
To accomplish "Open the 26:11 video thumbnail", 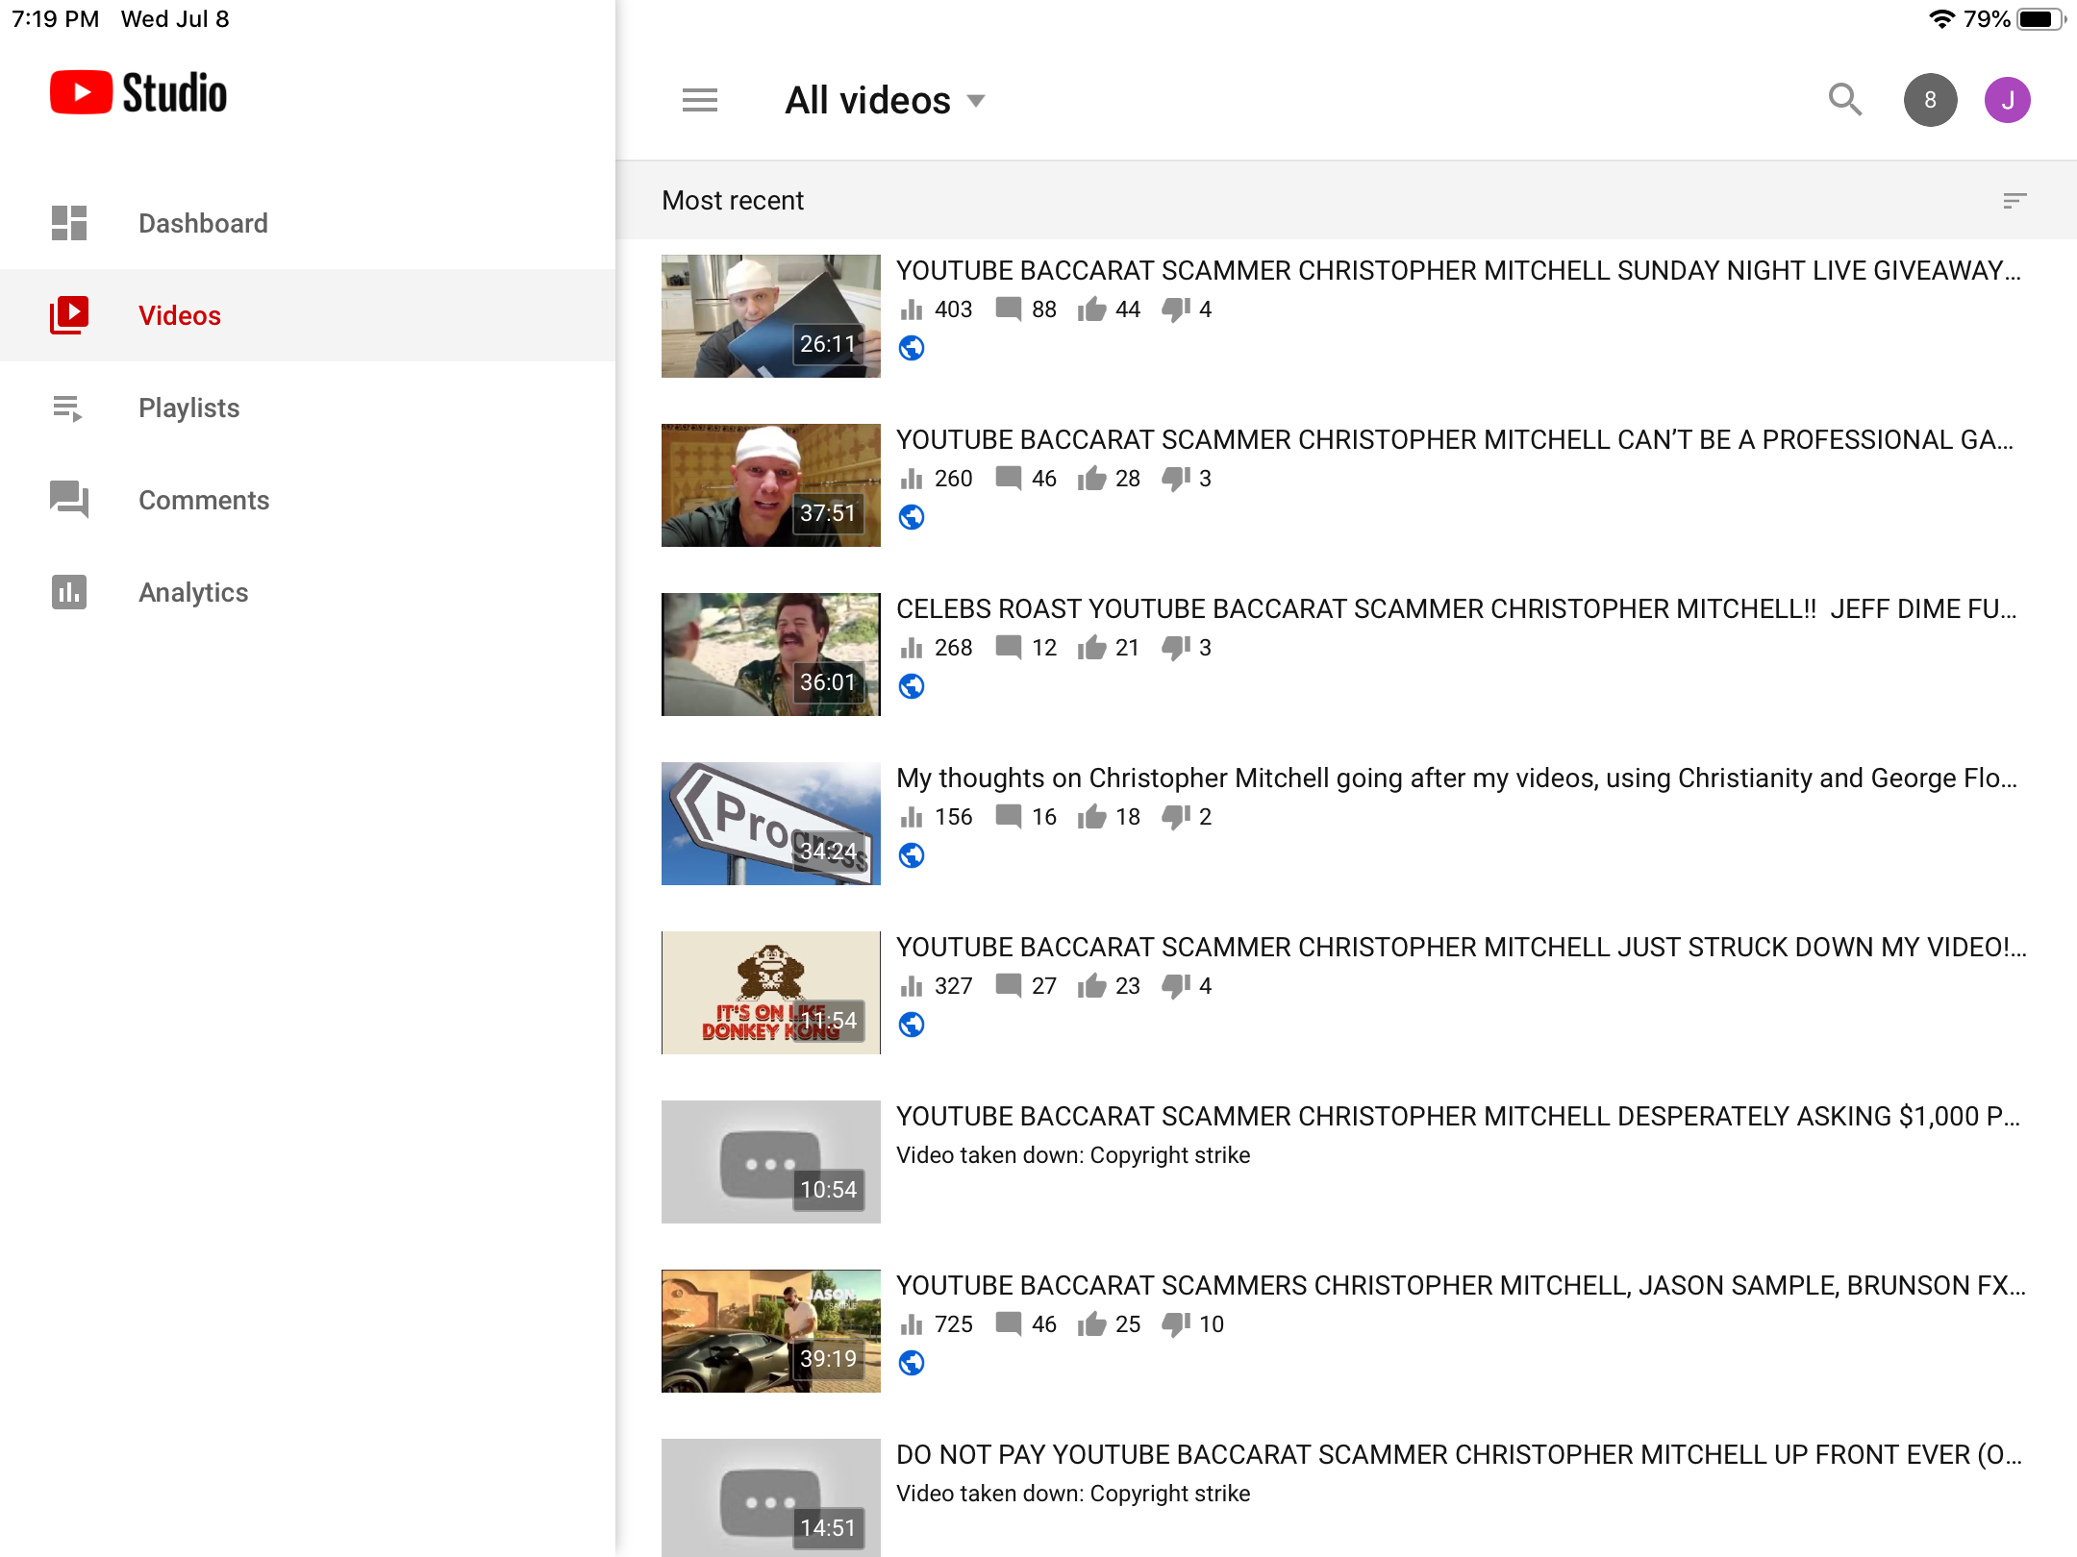I will tap(771, 316).
